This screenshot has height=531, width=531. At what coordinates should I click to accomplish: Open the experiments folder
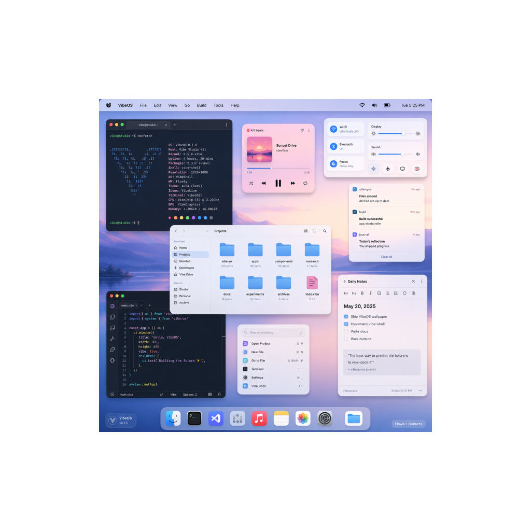pyautogui.click(x=255, y=288)
